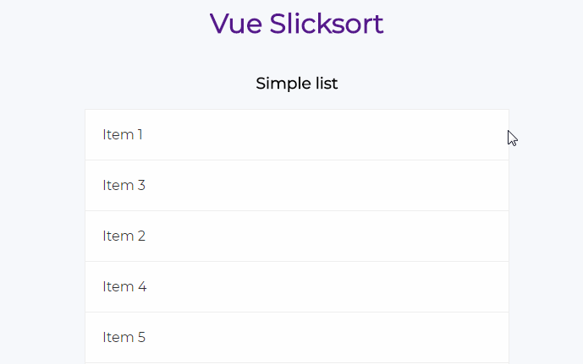Choose the Item 4 list row
The height and width of the screenshot is (364, 583).
[x=296, y=287]
